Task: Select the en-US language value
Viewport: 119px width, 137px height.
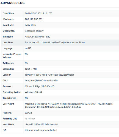Action: click(x=28, y=48)
